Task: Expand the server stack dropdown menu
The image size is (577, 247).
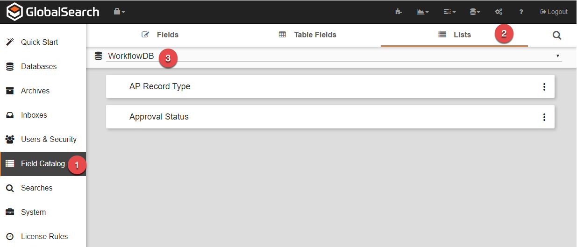Action: pyautogui.click(x=449, y=12)
